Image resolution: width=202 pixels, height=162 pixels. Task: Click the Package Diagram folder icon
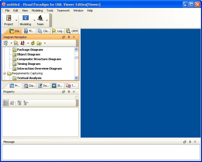[14, 50]
